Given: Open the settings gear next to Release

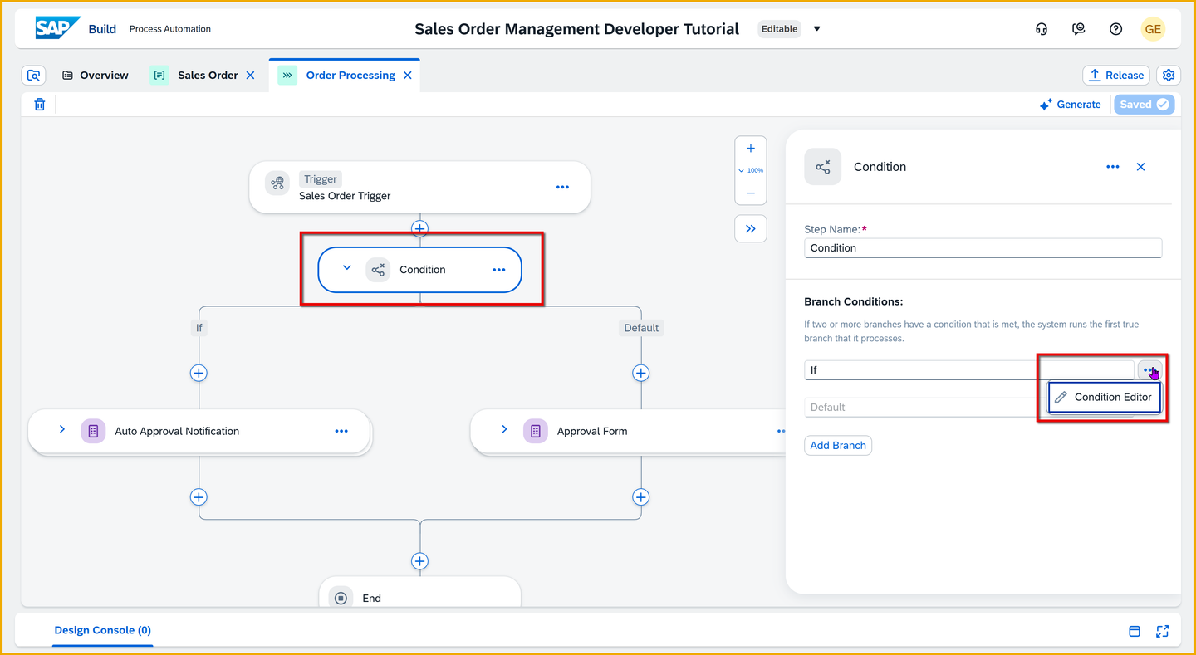Looking at the screenshot, I should pos(1169,76).
